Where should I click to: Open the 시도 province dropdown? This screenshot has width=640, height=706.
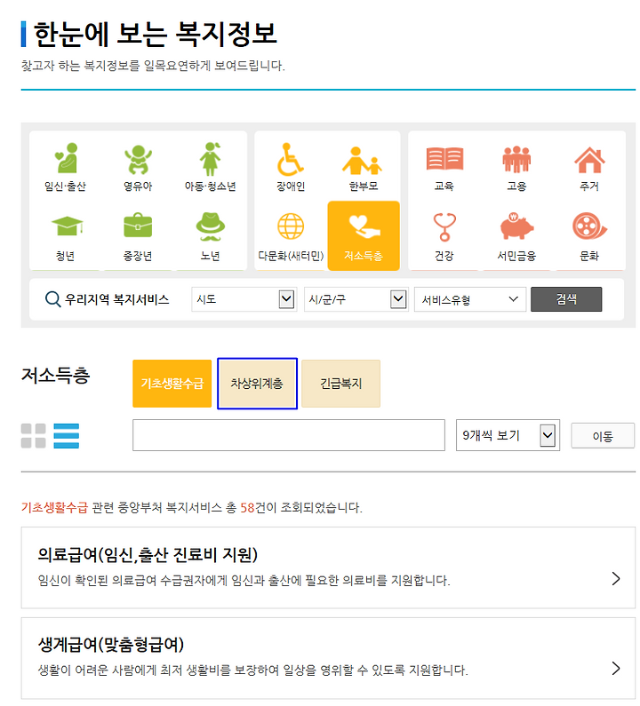coord(244,299)
